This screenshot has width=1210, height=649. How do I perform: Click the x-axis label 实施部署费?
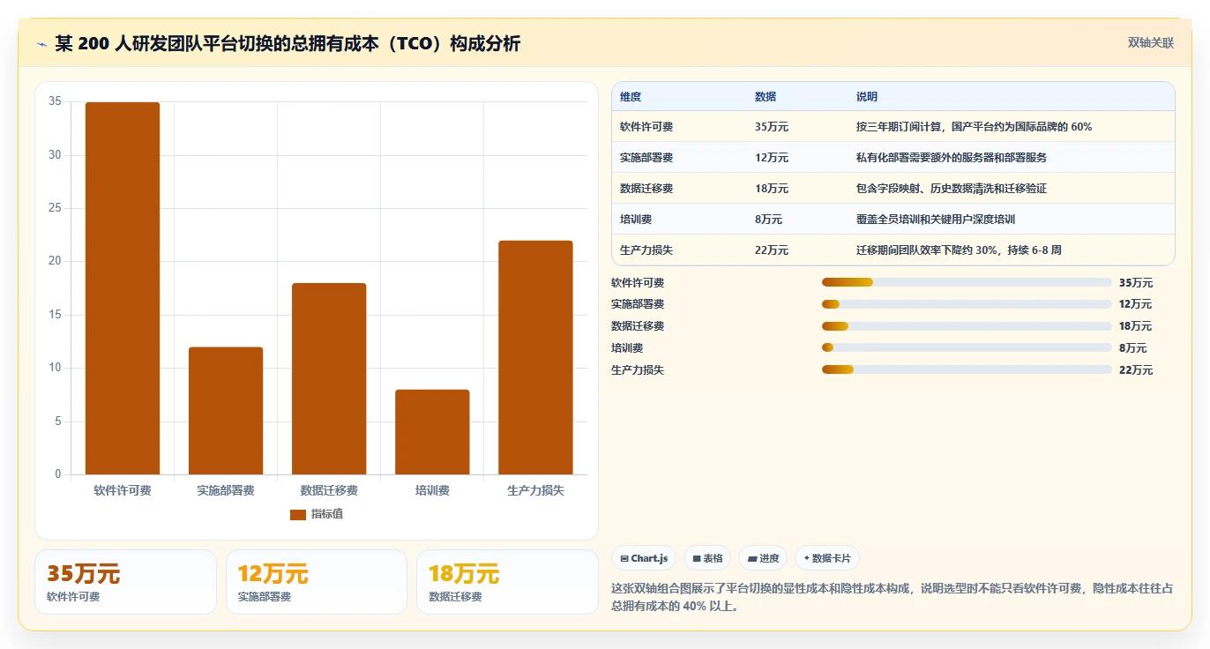pos(226,490)
